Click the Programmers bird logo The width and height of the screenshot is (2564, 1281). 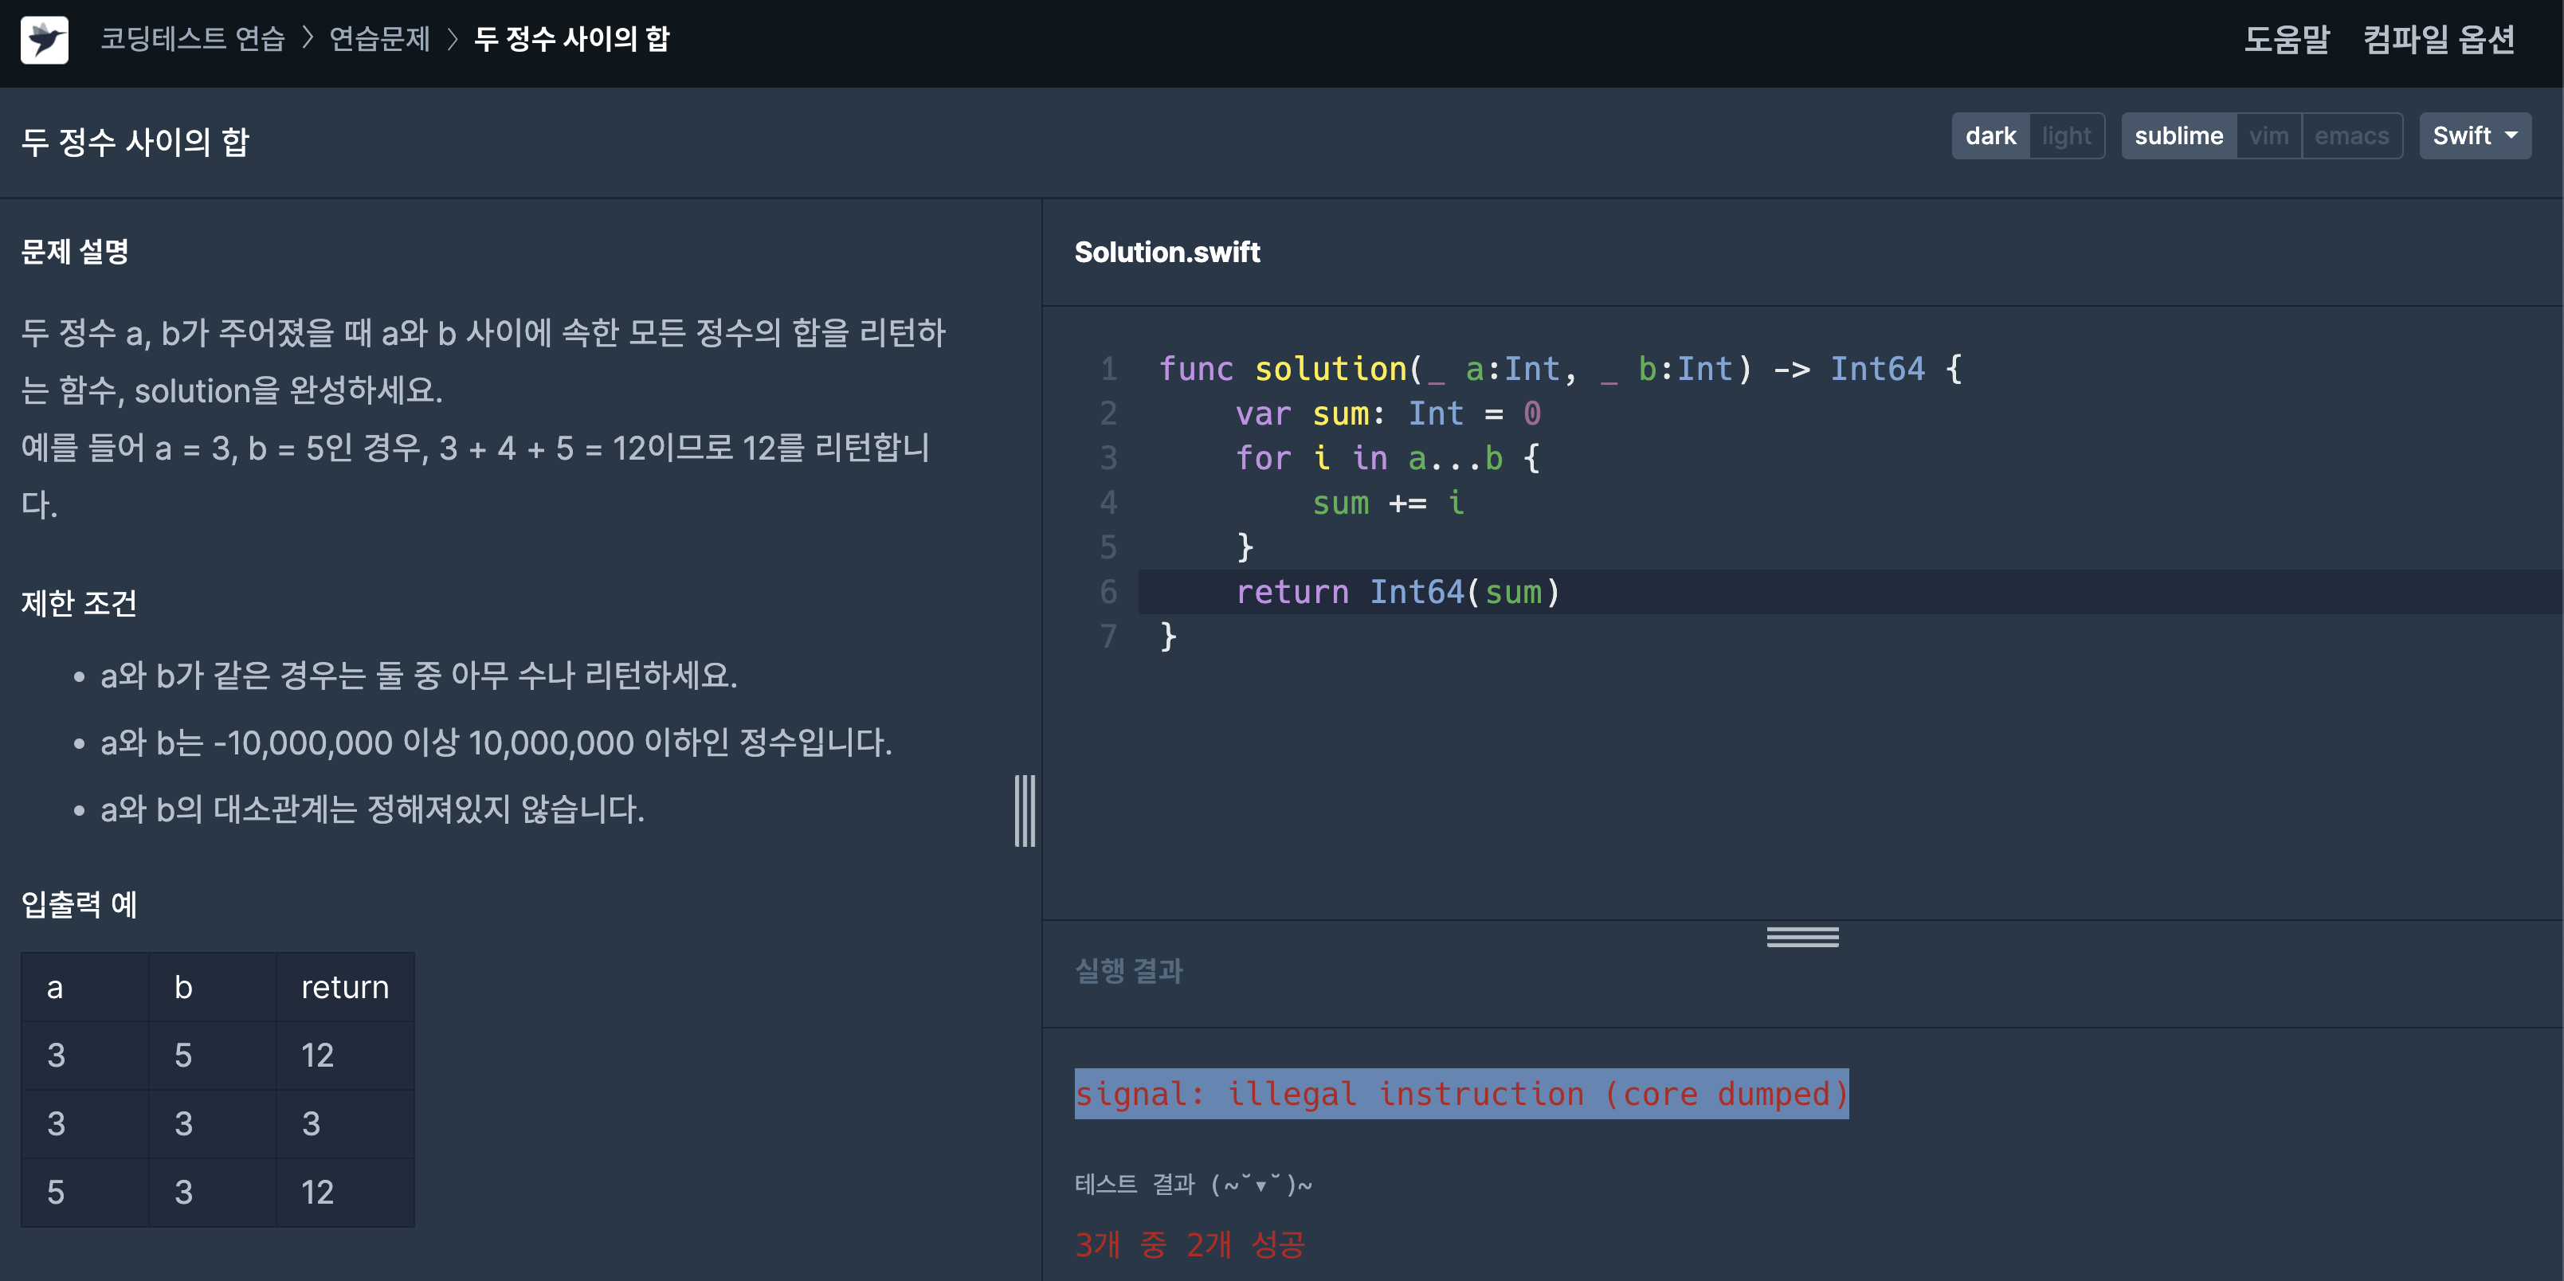click(x=44, y=41)
